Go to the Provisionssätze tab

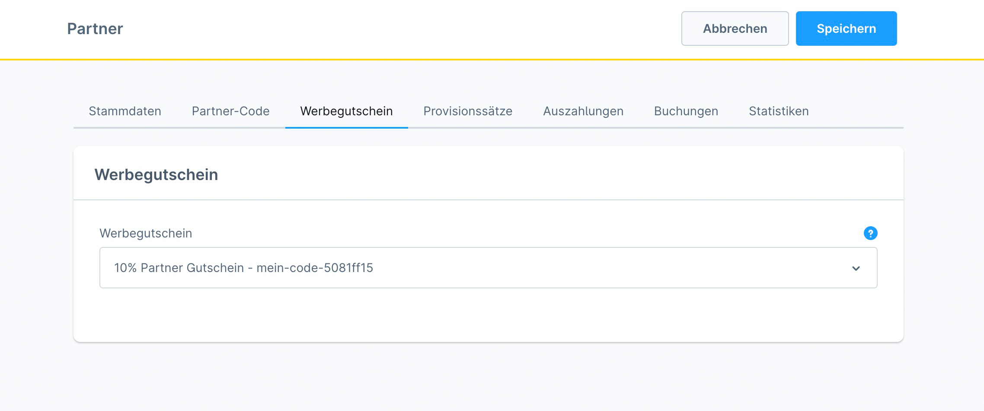click(468, 111)
